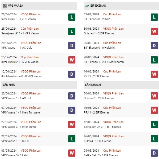Click the L badge for EIF Ekenas 0-2 KuPS
The width and height of the screenshot is (159, 159).
(x=154, y=17)
